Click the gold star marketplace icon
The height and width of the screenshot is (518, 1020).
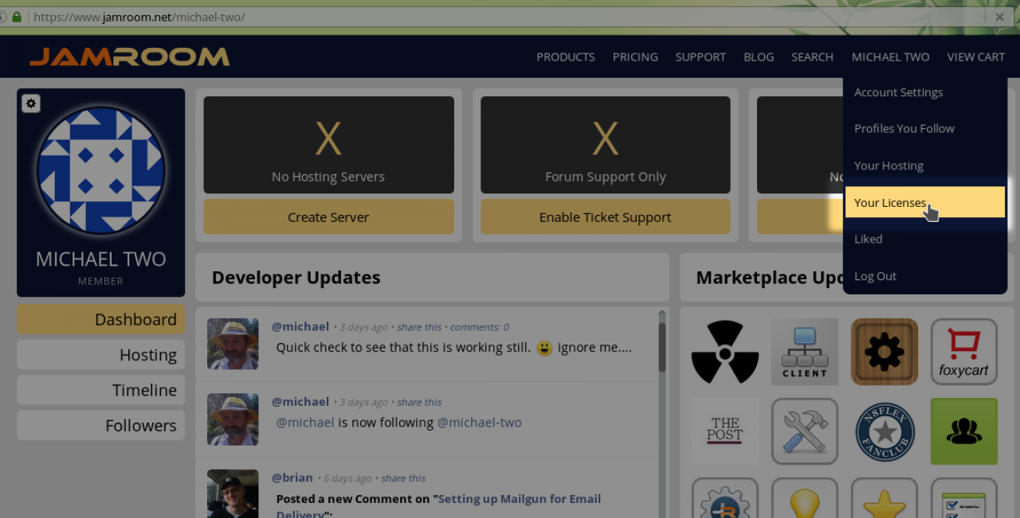885,498
